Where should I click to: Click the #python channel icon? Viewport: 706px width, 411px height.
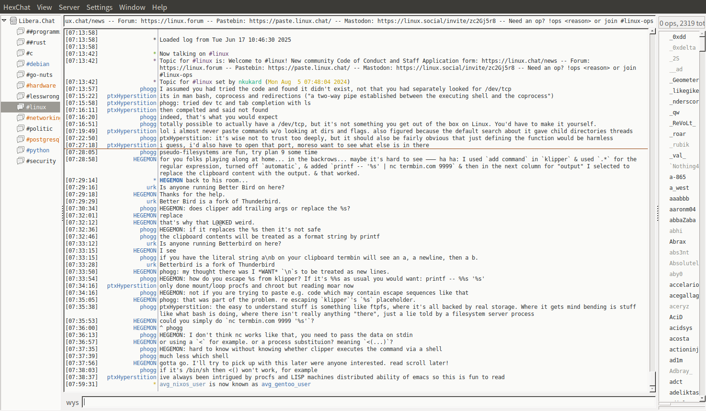coord(20,150)
